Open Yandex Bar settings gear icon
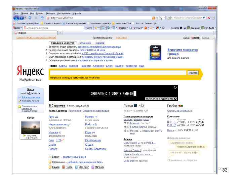242x182 pixels. [x=163, y=28]
